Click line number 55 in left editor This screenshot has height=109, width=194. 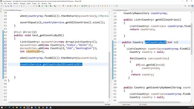(5, 68)
